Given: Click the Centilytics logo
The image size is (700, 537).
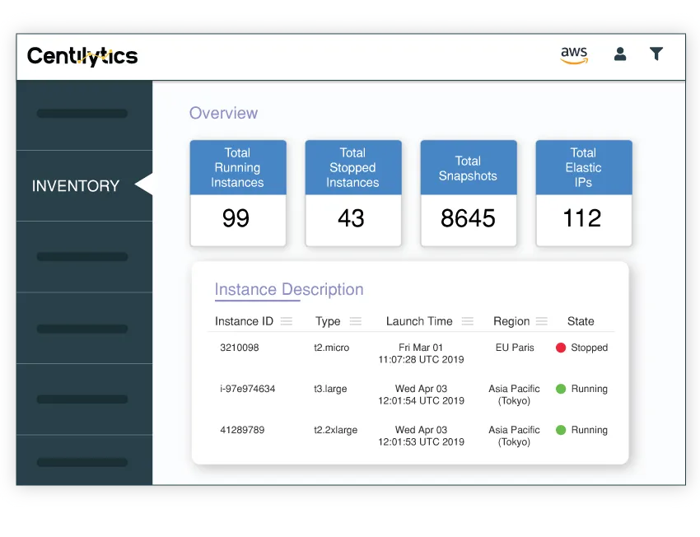Looking at the screenshot, I should pos(82,56).
